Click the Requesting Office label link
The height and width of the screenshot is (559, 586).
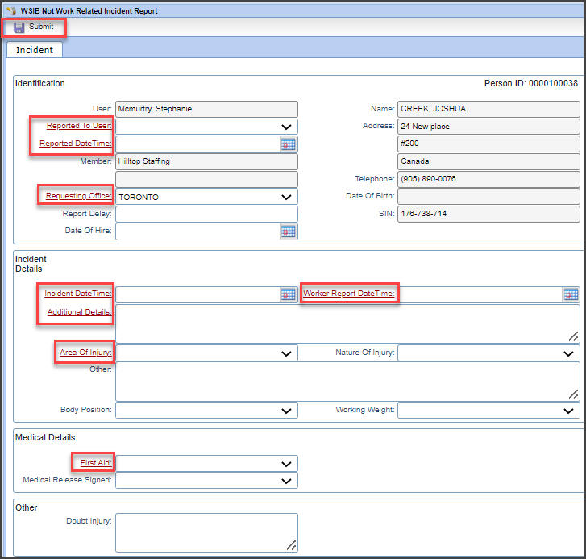tap(78, 195)
